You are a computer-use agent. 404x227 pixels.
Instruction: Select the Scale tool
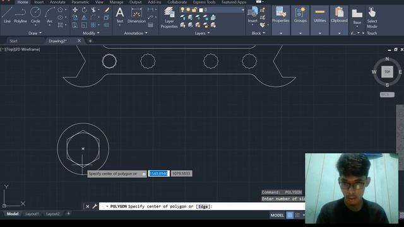click(x=84, y=25)
